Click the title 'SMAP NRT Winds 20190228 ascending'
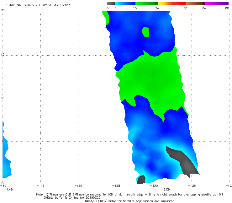Screen dimensions: 232x203 pos(38,5)
